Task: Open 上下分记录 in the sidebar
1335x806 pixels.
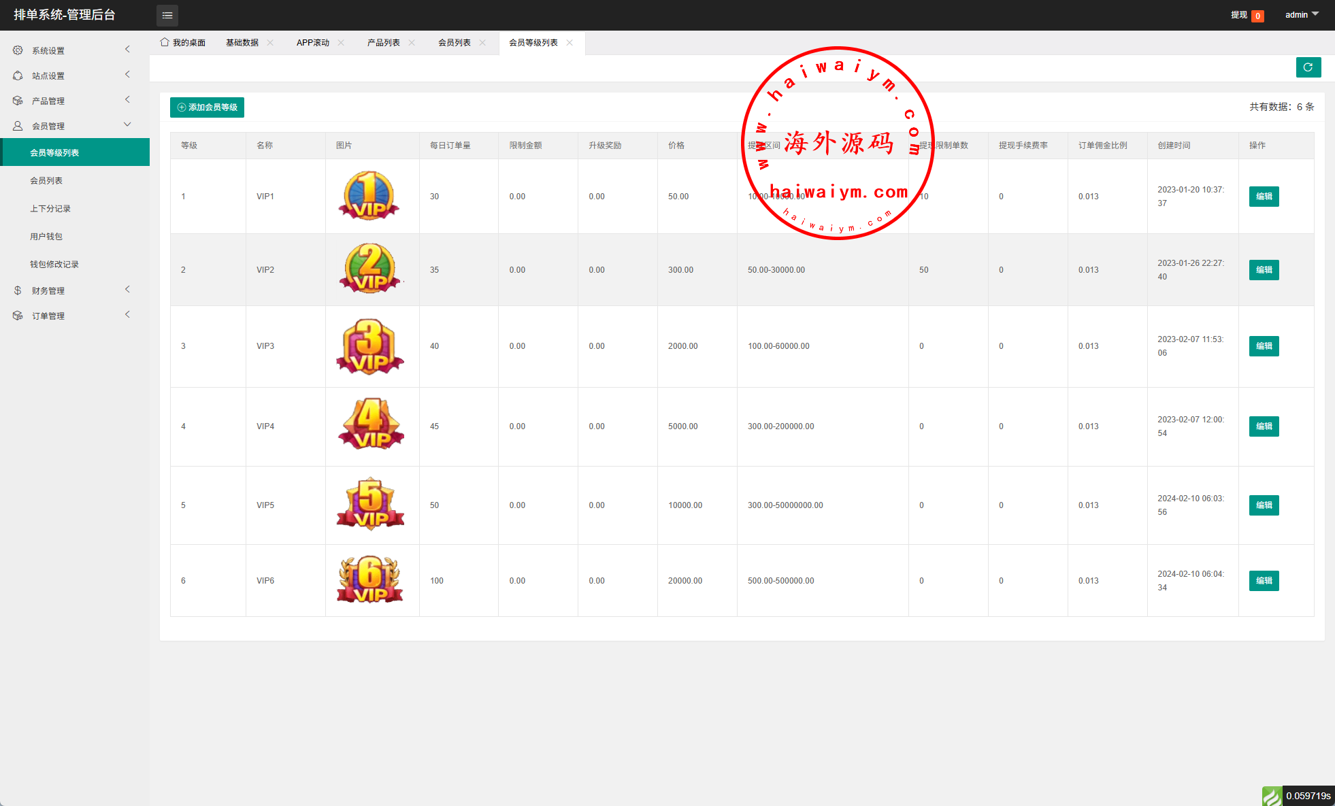Action: tap(50, 209)
